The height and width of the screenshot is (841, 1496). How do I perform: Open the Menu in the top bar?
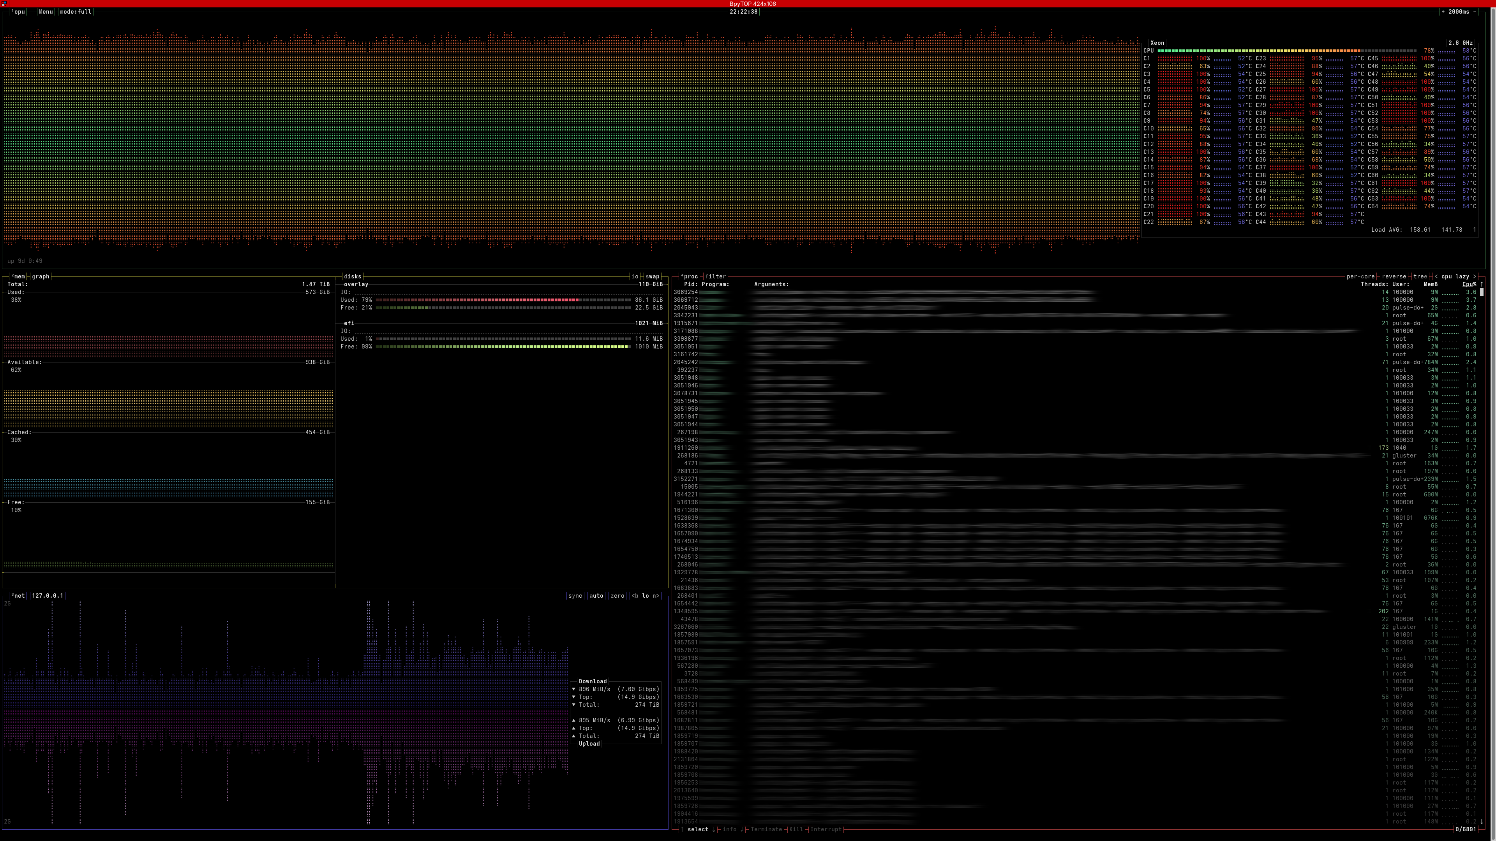(46, 12)
